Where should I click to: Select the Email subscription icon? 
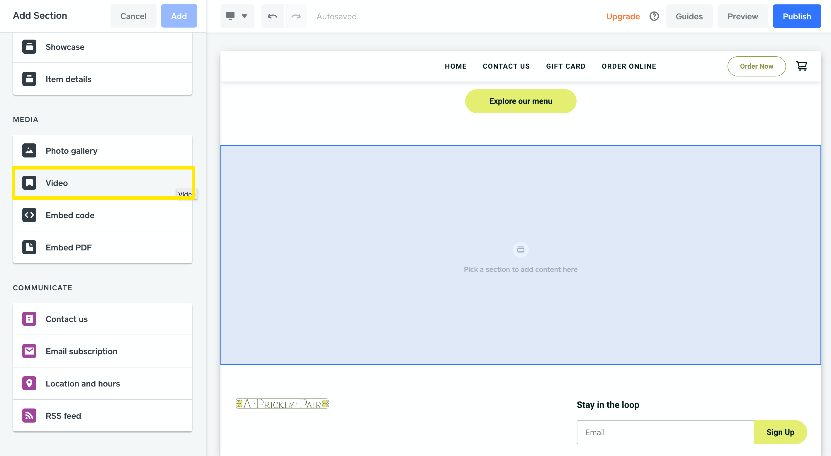point(29,351)
